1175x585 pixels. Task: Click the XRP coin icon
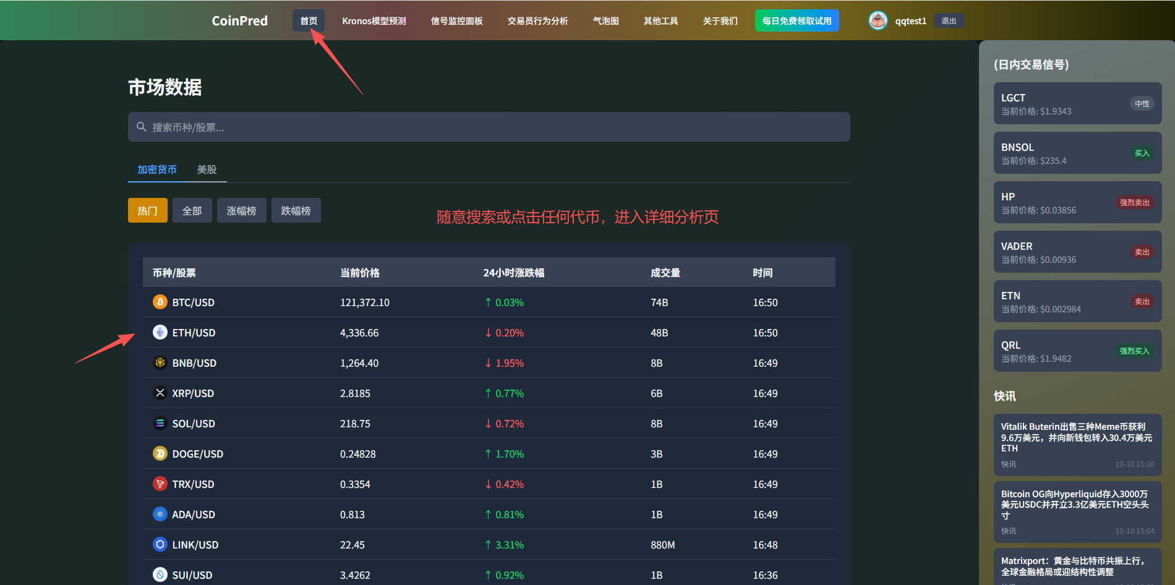[x=160, y=393]
